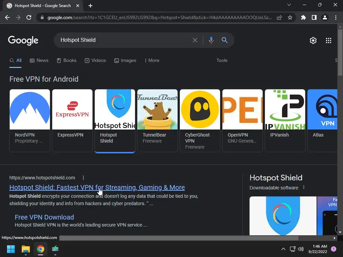View site information via lock icon
This screenshot has width=343, height=257.
42,17
